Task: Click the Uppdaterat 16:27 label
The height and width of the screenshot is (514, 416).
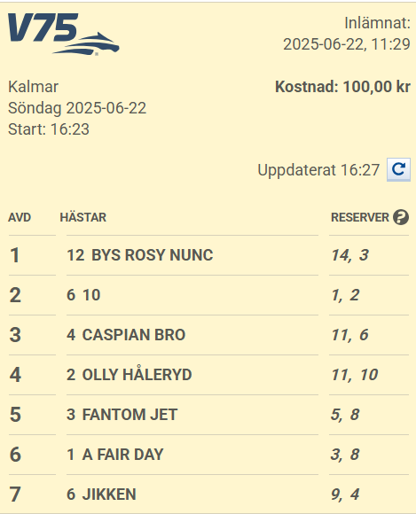Action: (x=318, y=170)
